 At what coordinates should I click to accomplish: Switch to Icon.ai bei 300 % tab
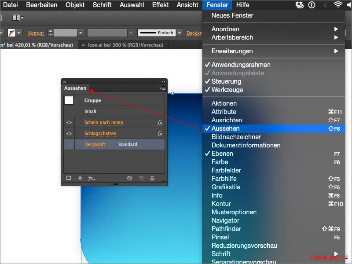125,45
